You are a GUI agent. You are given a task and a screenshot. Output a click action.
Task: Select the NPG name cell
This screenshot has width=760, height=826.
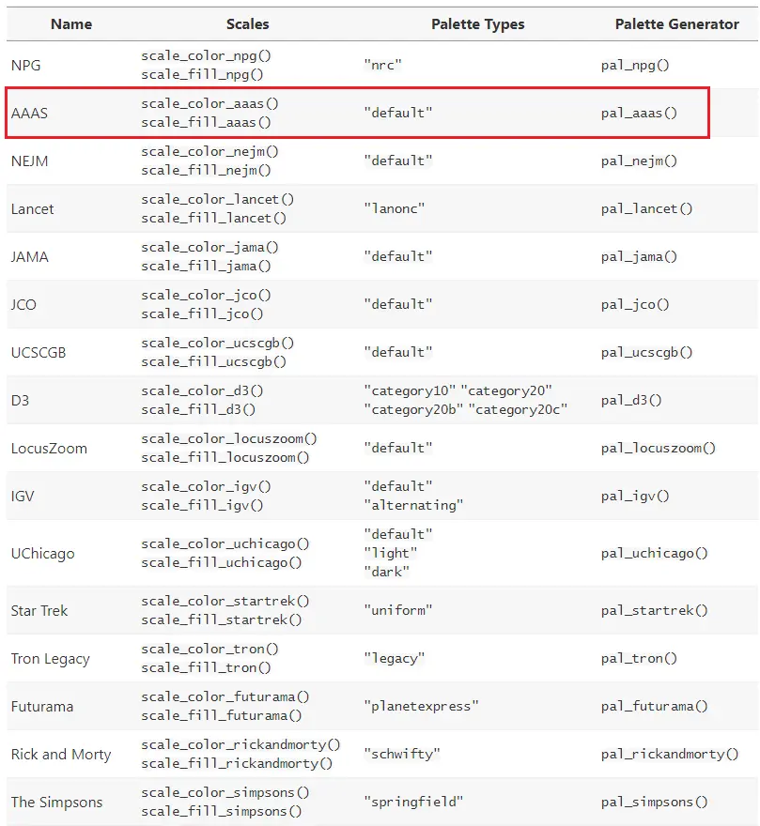pos(26,66)
